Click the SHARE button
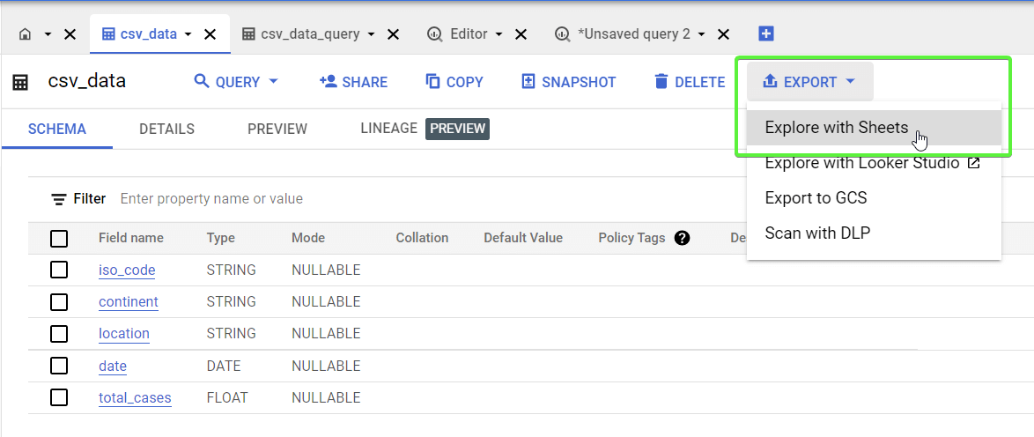The height and width of the screenshot is (437, 1034). [353, 82]
